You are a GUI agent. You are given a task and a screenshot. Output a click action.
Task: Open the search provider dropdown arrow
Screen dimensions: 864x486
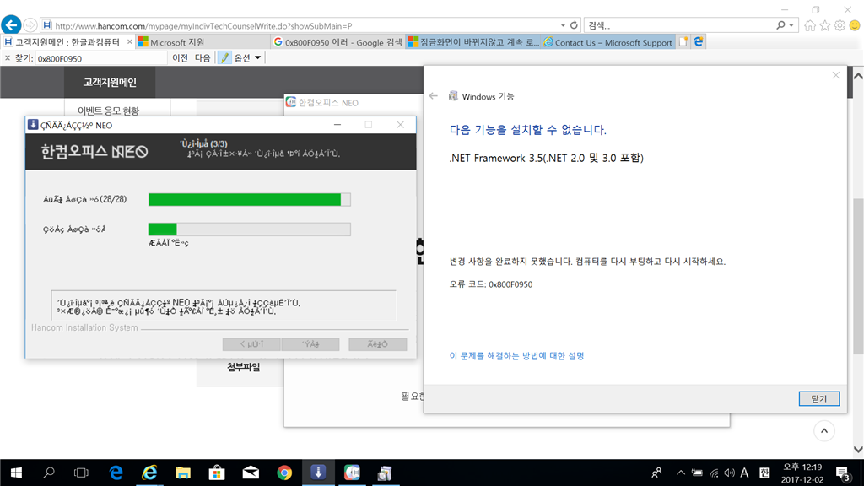point(791,25)
